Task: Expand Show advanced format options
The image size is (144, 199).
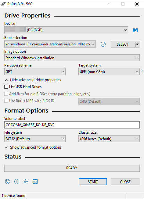Action: [x=33, y=147]
